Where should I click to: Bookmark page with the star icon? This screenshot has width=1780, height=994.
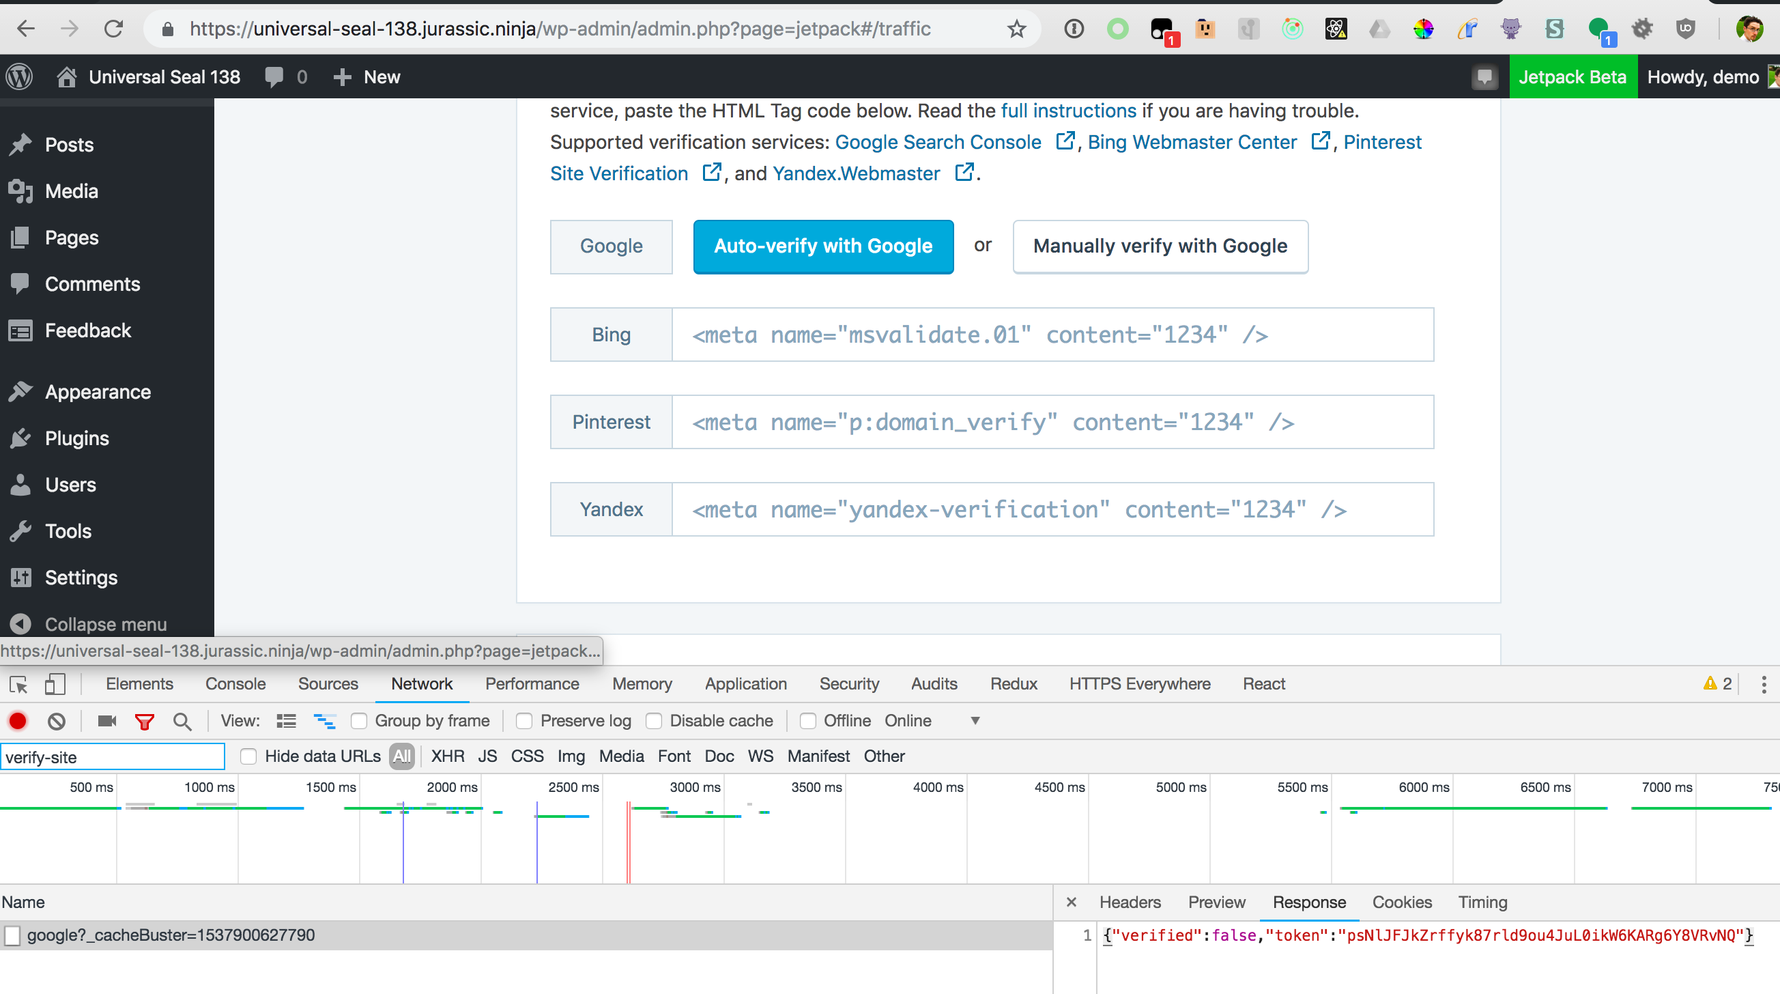coord(1016,29)
